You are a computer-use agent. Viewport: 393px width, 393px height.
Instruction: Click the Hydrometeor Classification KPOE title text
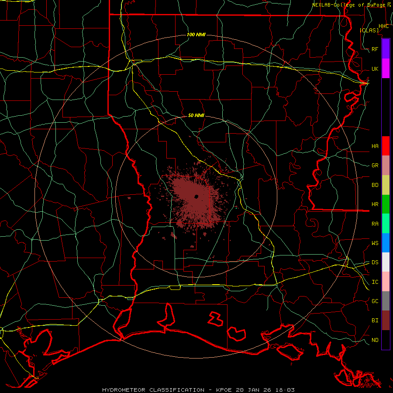(198, 390)
